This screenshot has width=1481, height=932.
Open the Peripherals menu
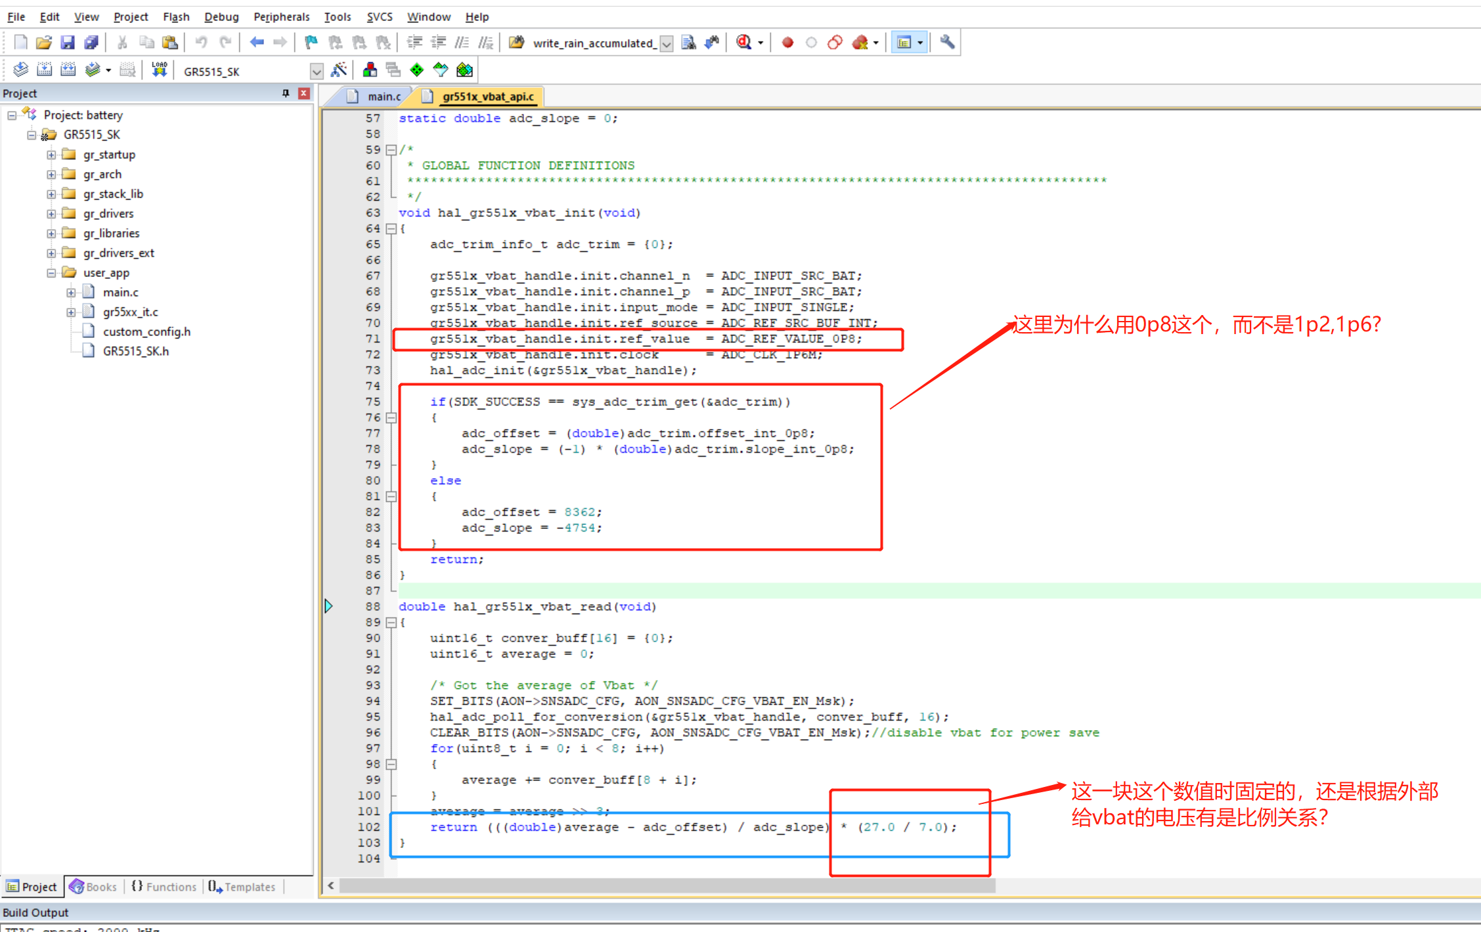coord(281,16)
